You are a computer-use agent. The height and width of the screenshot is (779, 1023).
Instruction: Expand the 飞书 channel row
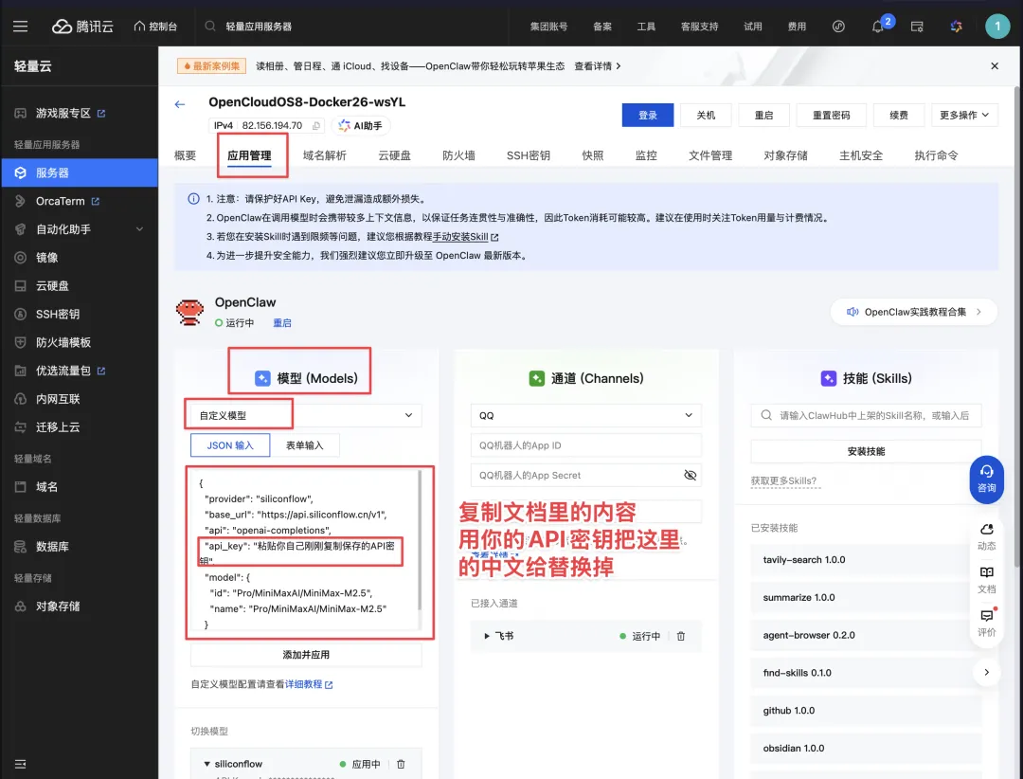tap(487, 636)
